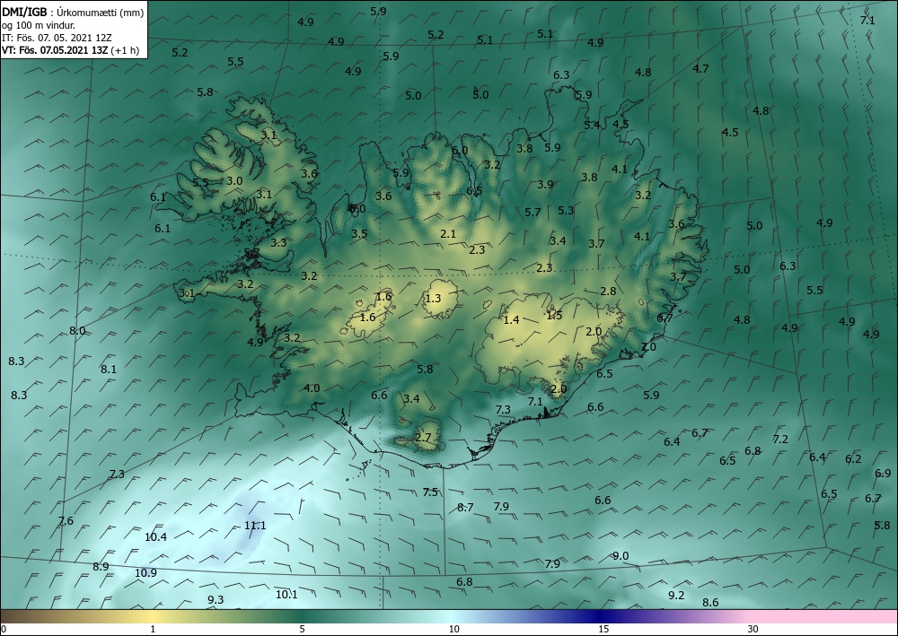Click the 7.2 value label
898x636 pixels.
click(x=780, y=440)
